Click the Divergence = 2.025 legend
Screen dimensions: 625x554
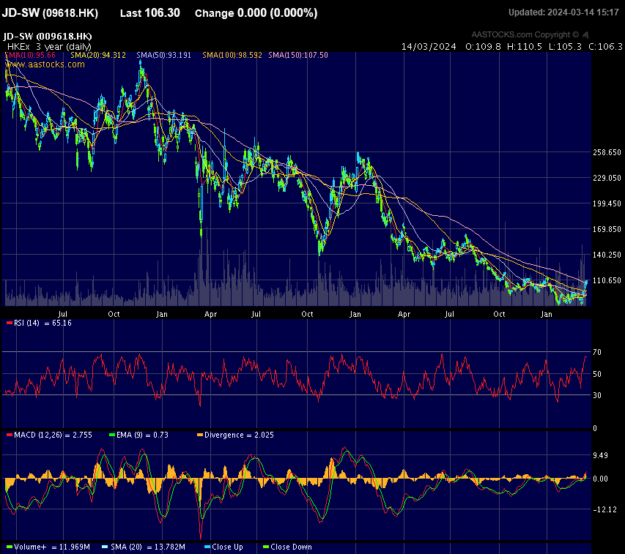[x=236, y=435]
